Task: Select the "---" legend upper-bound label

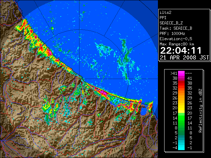Action: pos(189,73)
